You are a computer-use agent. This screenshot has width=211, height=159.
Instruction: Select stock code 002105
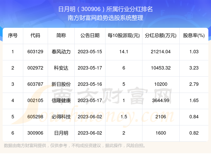point(35,100)
